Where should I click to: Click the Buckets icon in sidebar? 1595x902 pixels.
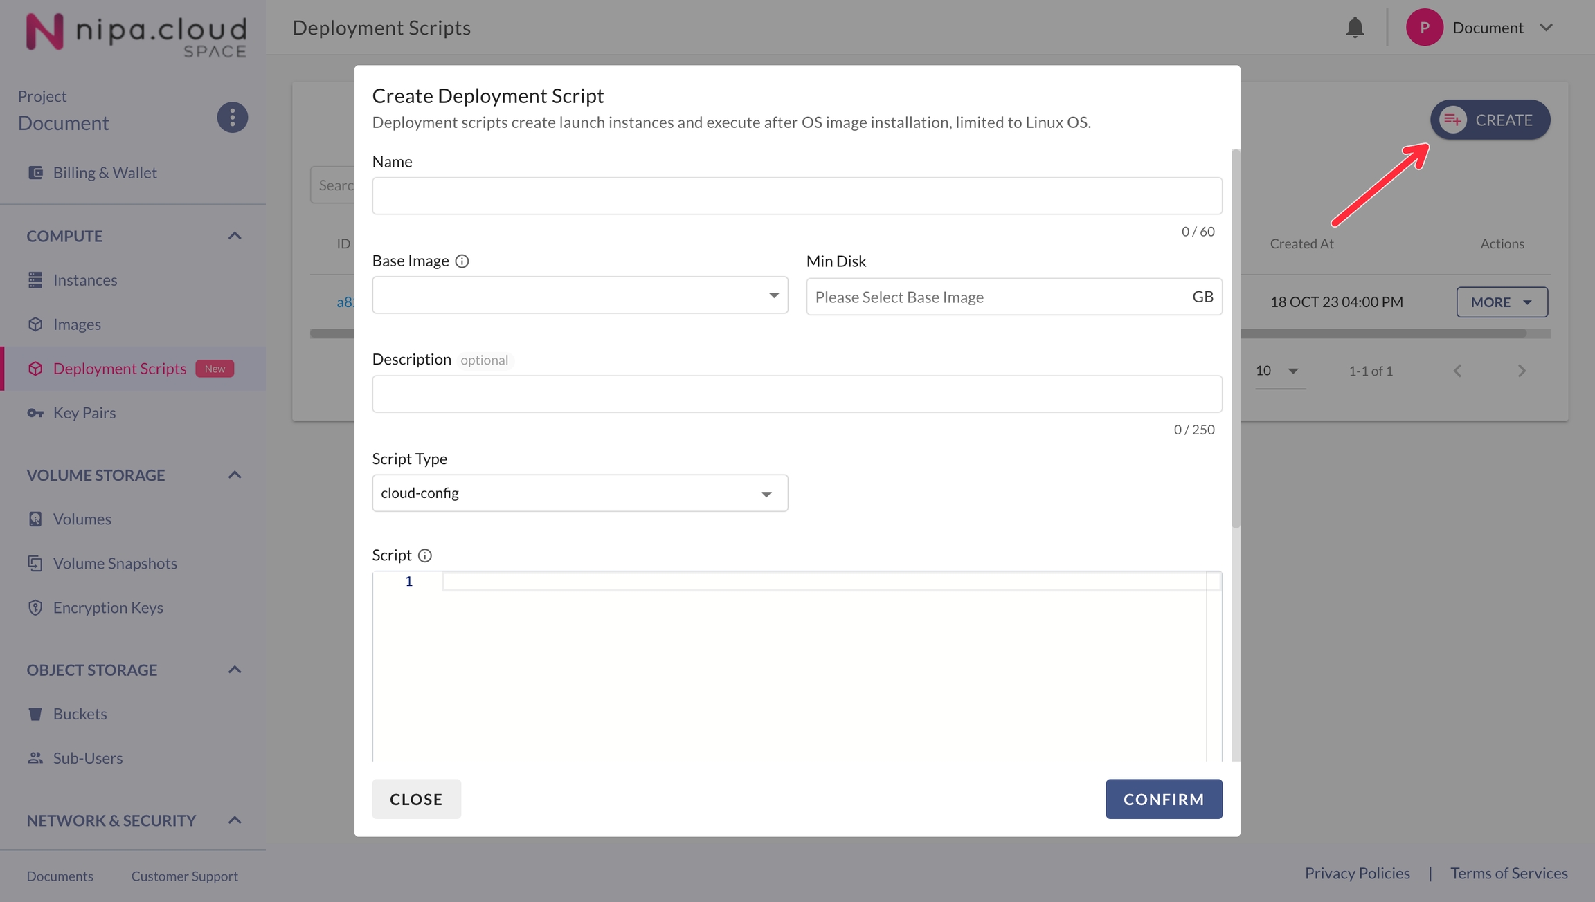35,714
